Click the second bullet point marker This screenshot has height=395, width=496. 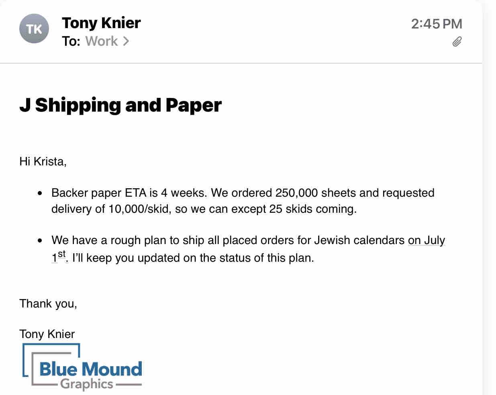40,241
